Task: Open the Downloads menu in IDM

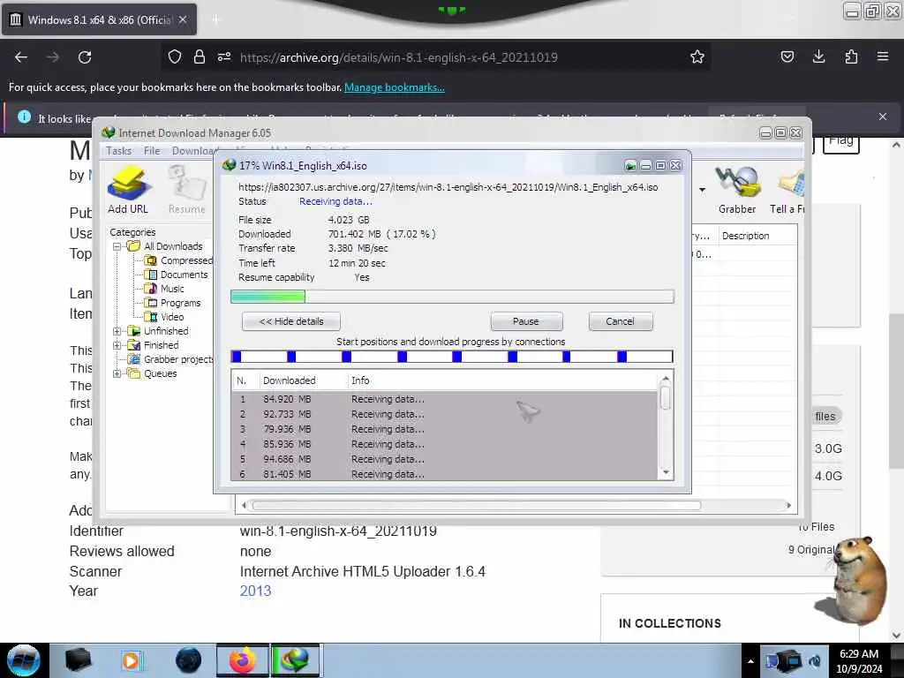Action: (193, 150)
